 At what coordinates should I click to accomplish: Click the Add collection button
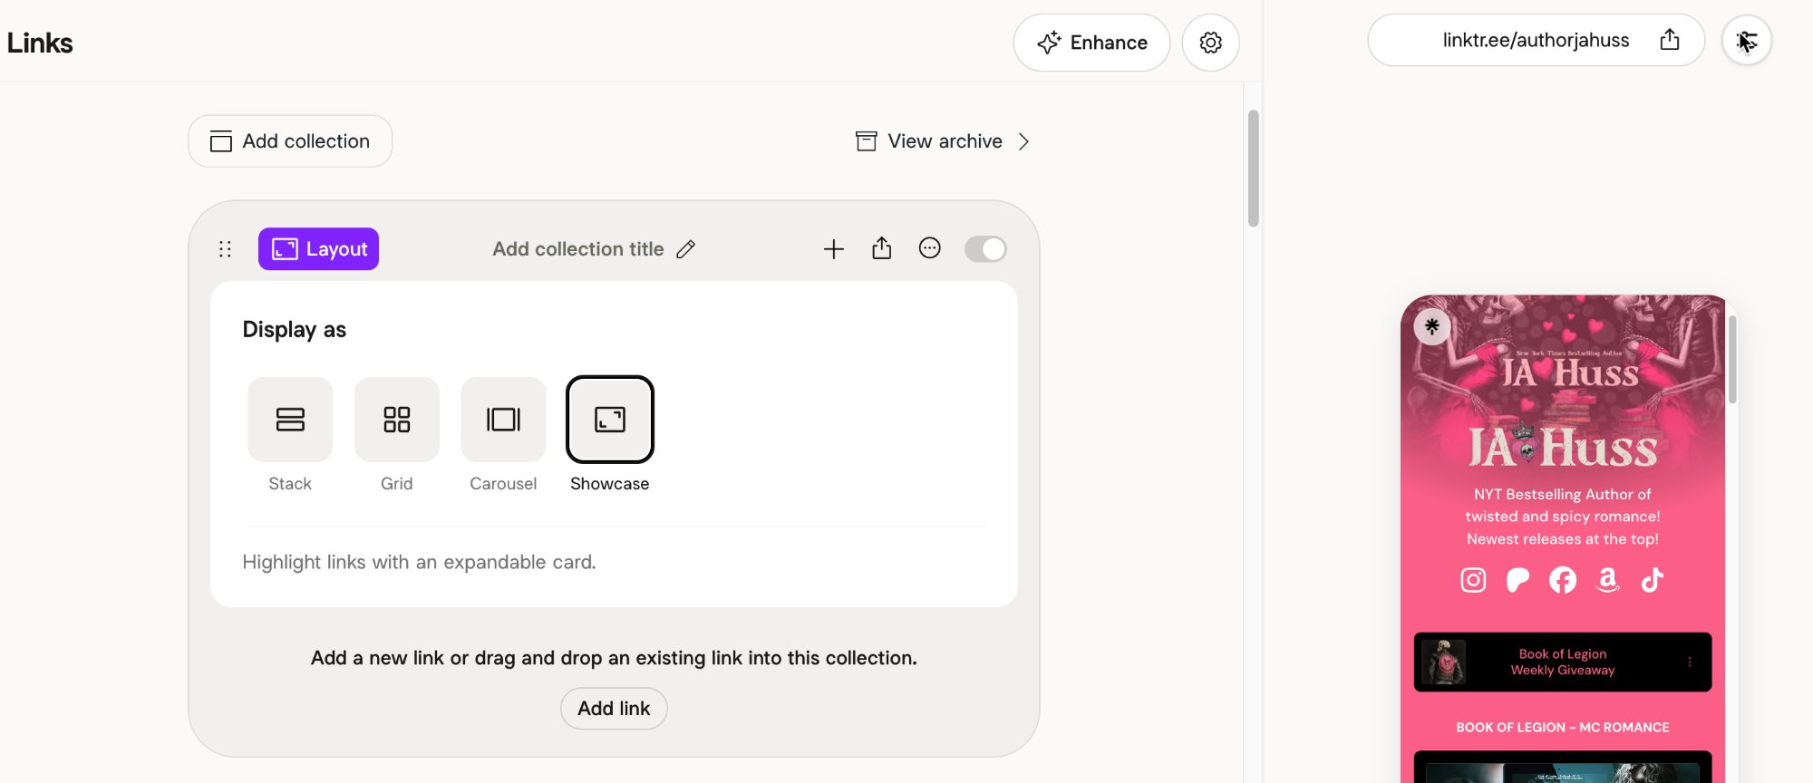(x=290, y=141)
